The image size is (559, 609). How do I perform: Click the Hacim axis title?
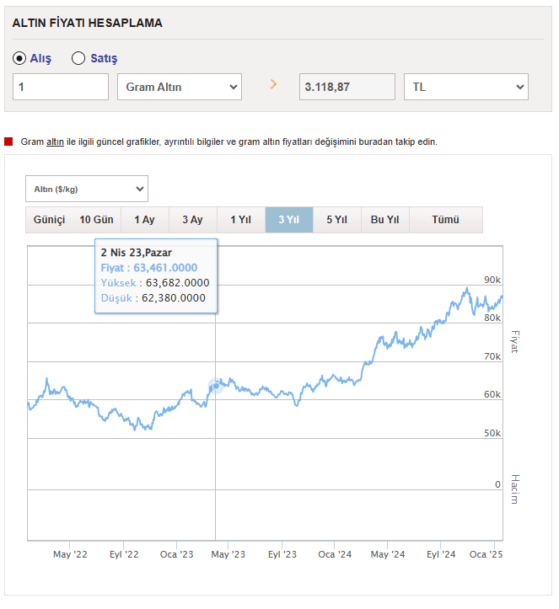coord(514,489)
